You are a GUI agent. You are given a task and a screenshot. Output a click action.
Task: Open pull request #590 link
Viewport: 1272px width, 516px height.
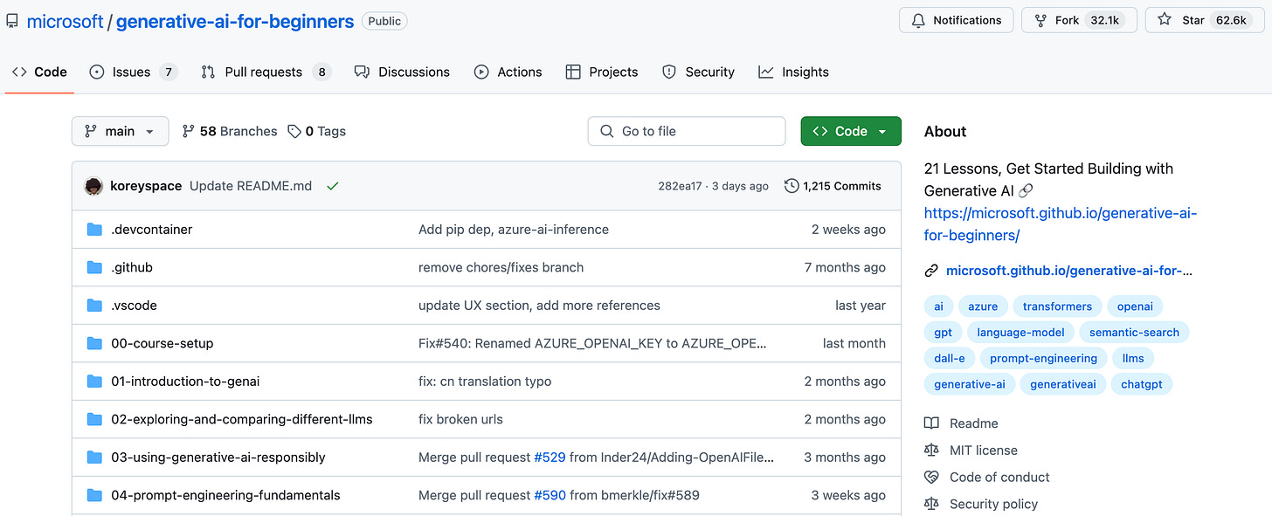tap(550, 495)
